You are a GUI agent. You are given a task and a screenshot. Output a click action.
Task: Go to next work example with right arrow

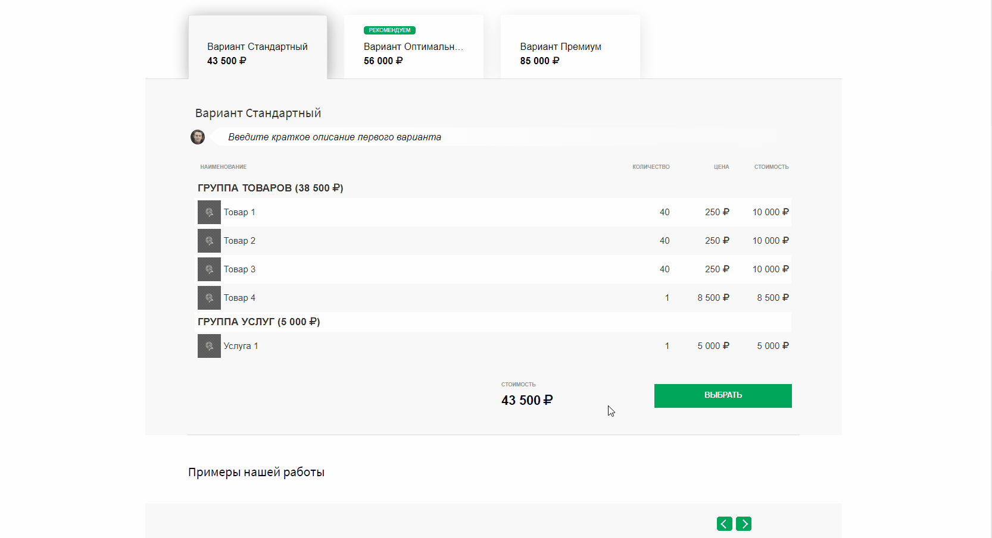click(744, 524)
